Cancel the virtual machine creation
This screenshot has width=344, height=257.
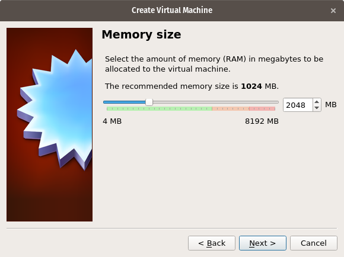click(x=314, y=243)
